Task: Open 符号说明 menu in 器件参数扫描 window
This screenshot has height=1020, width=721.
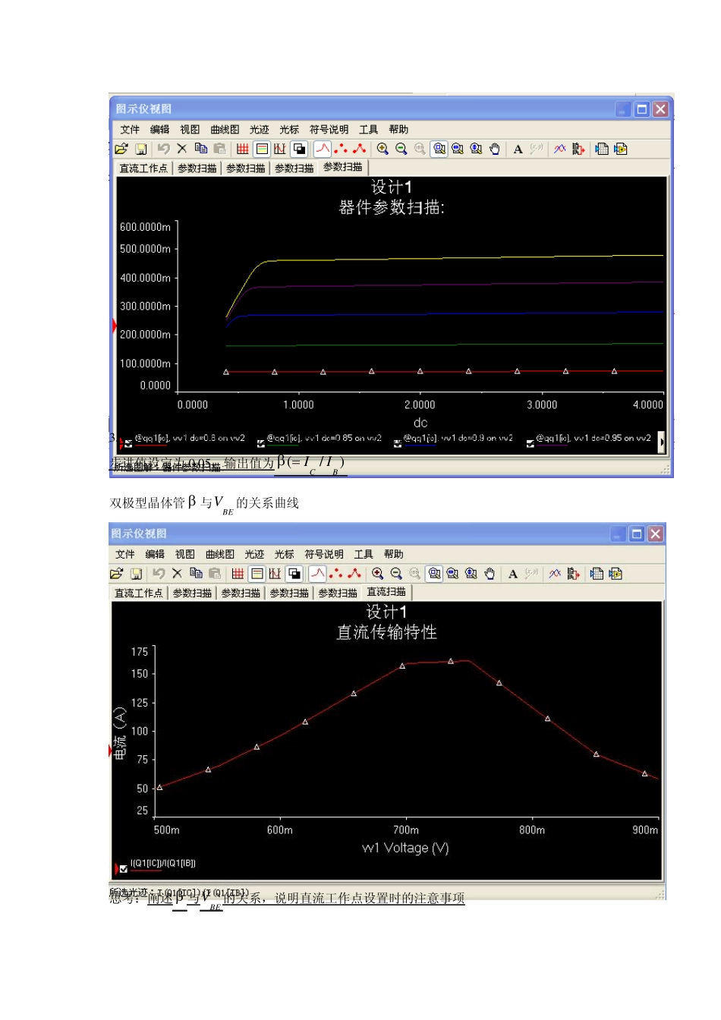Action: click(329, 130)
